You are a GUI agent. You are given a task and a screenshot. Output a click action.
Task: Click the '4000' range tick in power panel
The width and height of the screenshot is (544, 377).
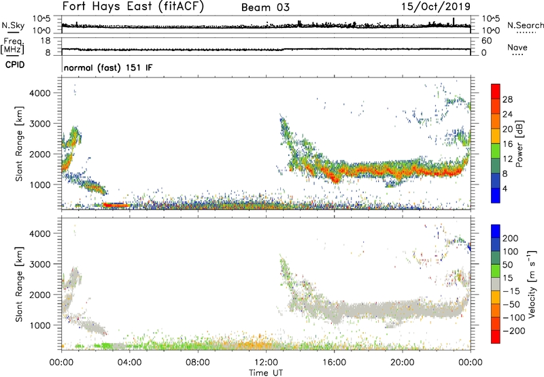40,93
